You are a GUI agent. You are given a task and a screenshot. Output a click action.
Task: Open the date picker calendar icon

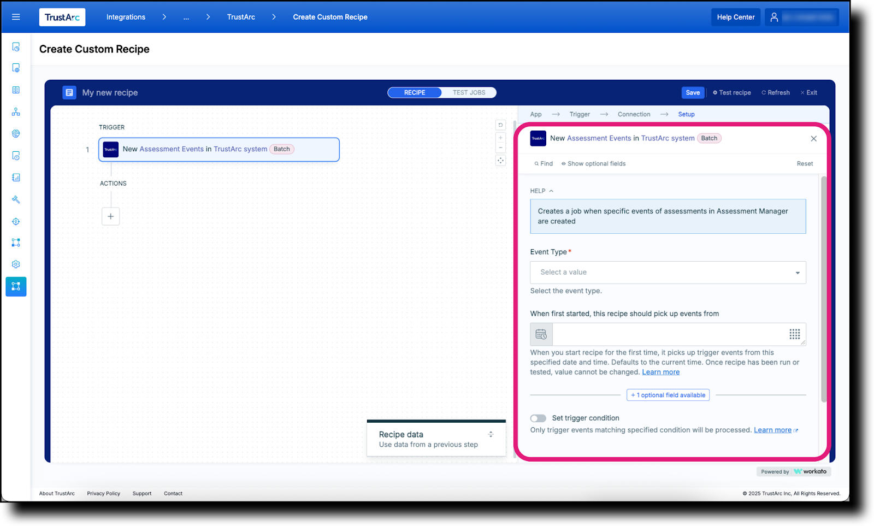click(x=541, y=334)
